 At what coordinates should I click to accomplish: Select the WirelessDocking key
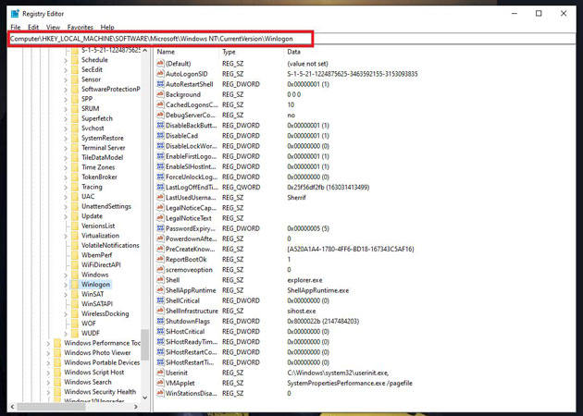click(105, 314)
